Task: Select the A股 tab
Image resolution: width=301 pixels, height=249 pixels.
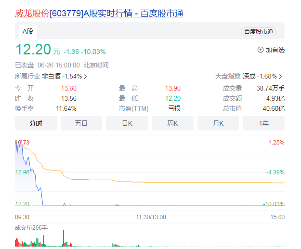Action: tap(27, 32)
